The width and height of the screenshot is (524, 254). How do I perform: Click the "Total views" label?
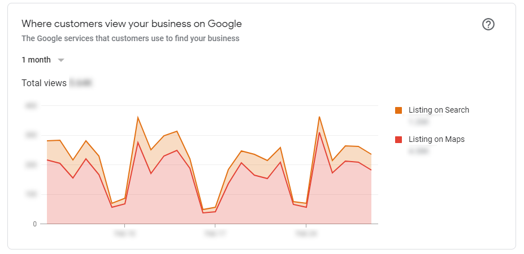point(44,83)
